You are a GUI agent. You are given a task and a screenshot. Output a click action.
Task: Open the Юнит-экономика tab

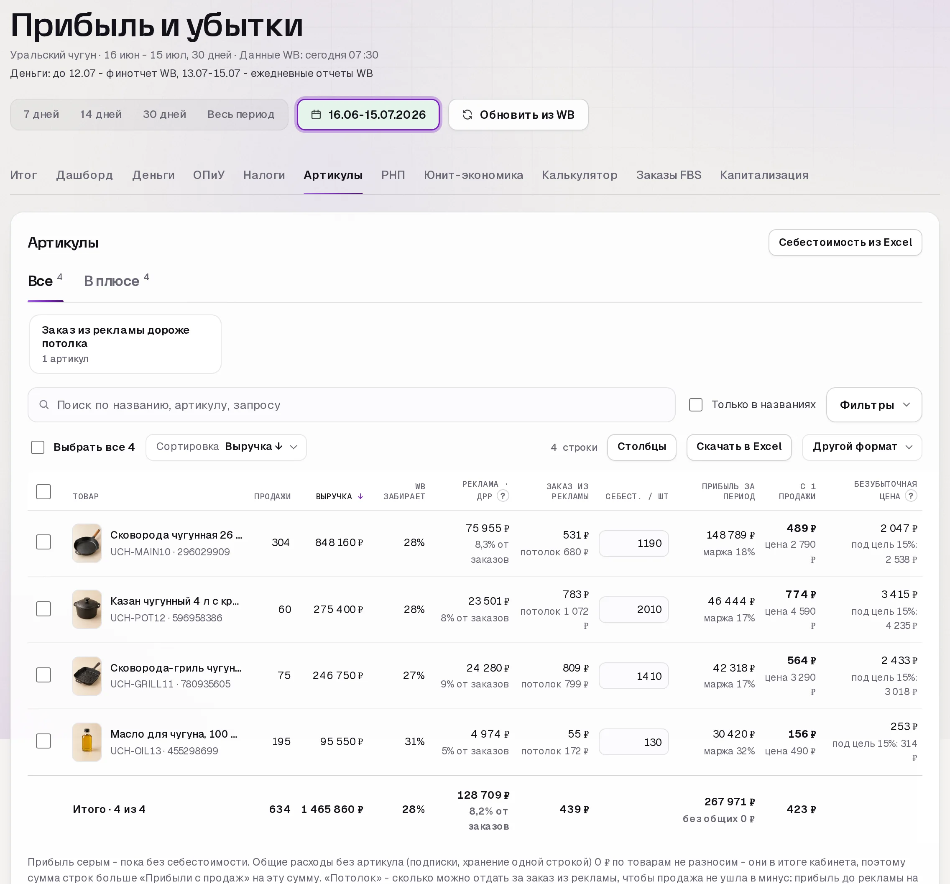pos(473,175)
